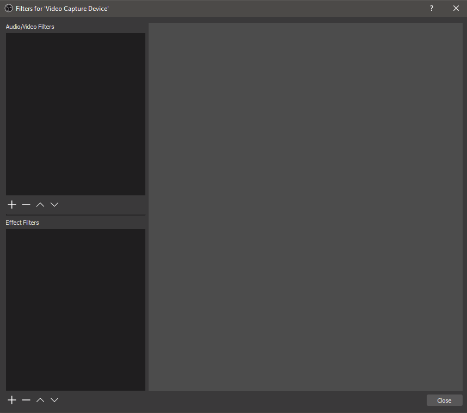Image resolution: width=467 pixels, height=413 pixels.
Task: Click the large gray preview pane
Action: click(x=305, y=207)
